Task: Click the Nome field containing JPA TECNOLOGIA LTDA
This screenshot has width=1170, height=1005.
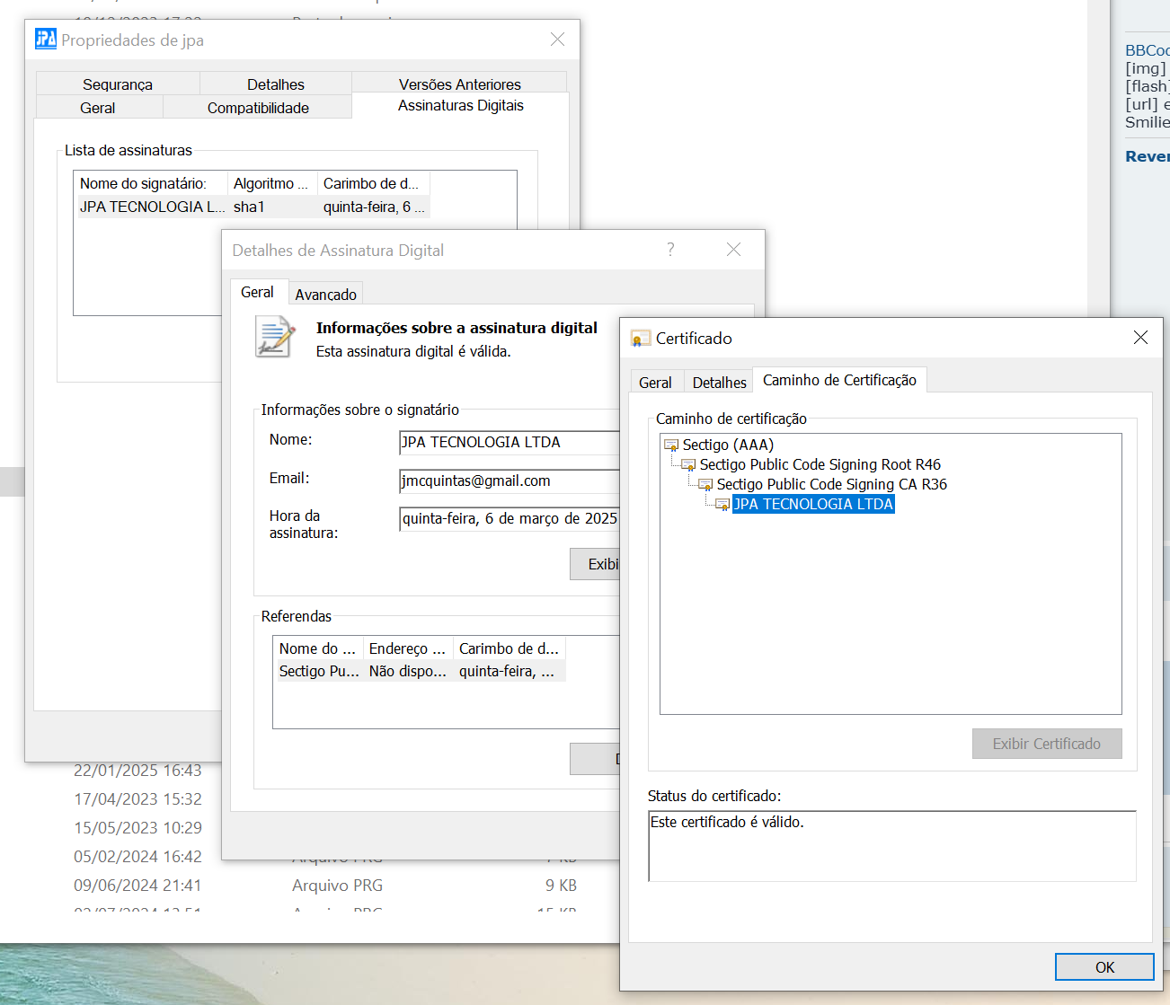Action: click(x=510, y=443)
